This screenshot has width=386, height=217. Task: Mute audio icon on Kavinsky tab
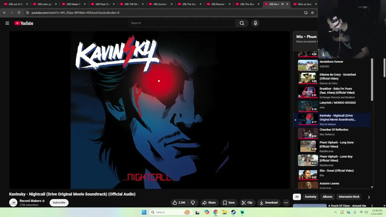(x=282, y=4)
